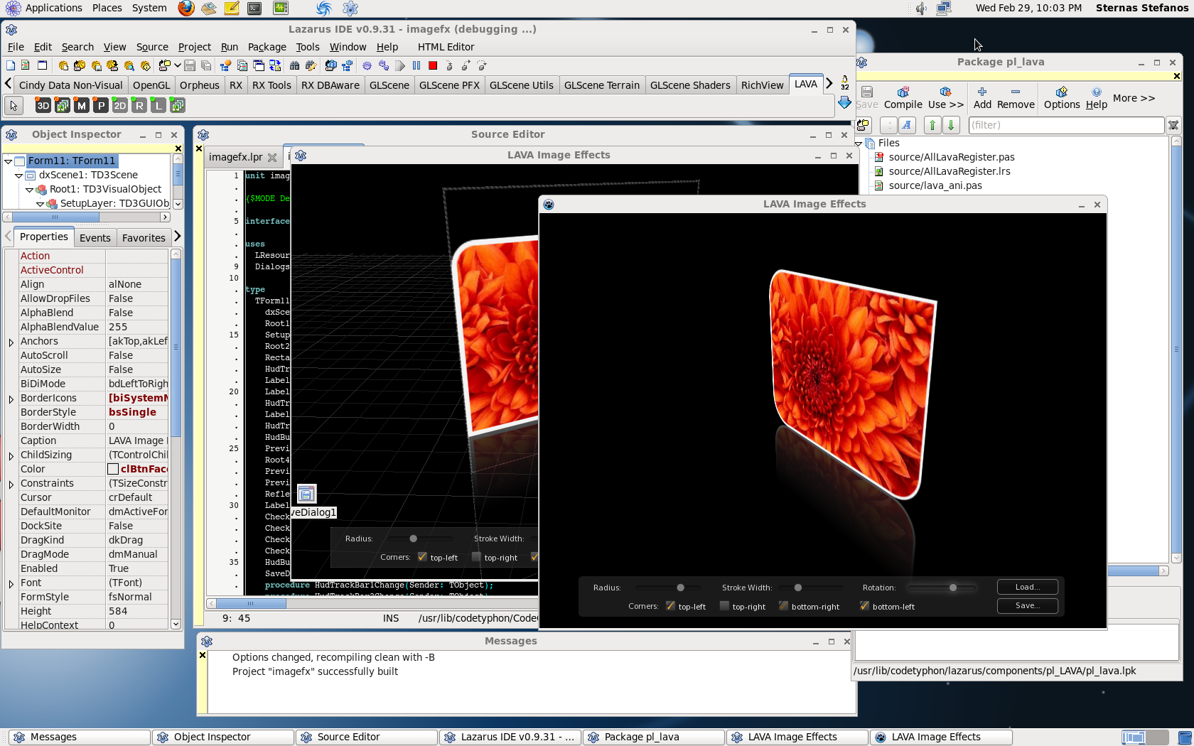Pick the P component on LAVA palette

click(101, 106)
